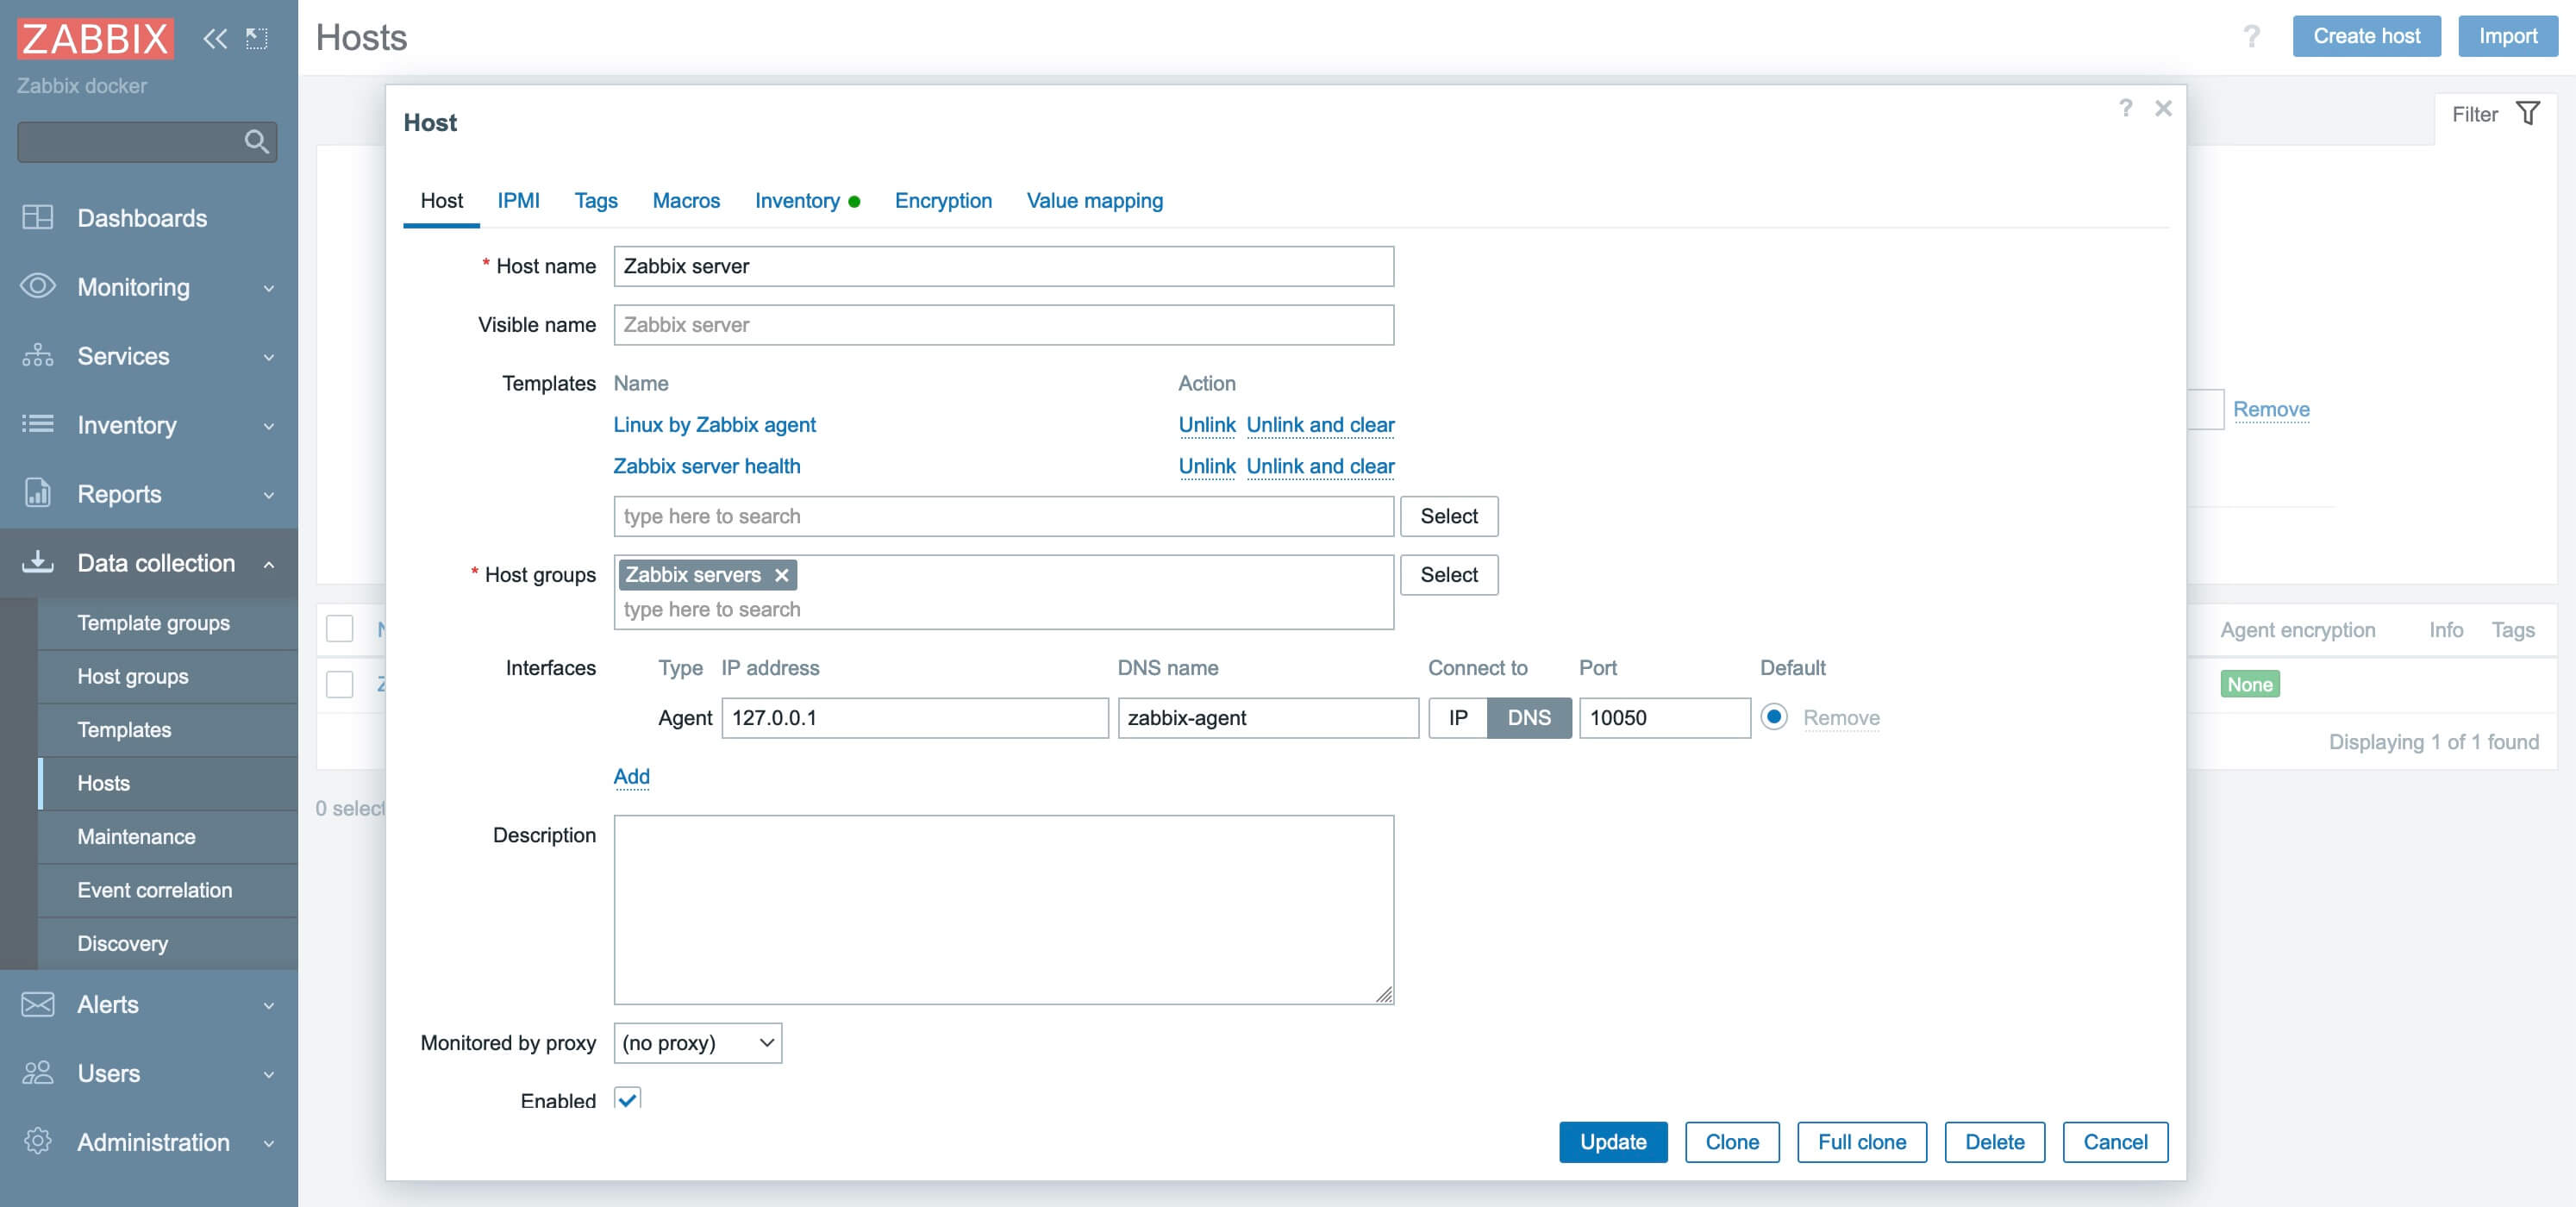This screenshot has width=2576, height=1207.
Task: Switch to the IPMI tab
Action: pos(517,198)
